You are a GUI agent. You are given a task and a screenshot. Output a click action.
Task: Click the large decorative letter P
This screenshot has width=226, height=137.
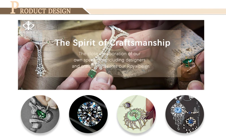15,7
